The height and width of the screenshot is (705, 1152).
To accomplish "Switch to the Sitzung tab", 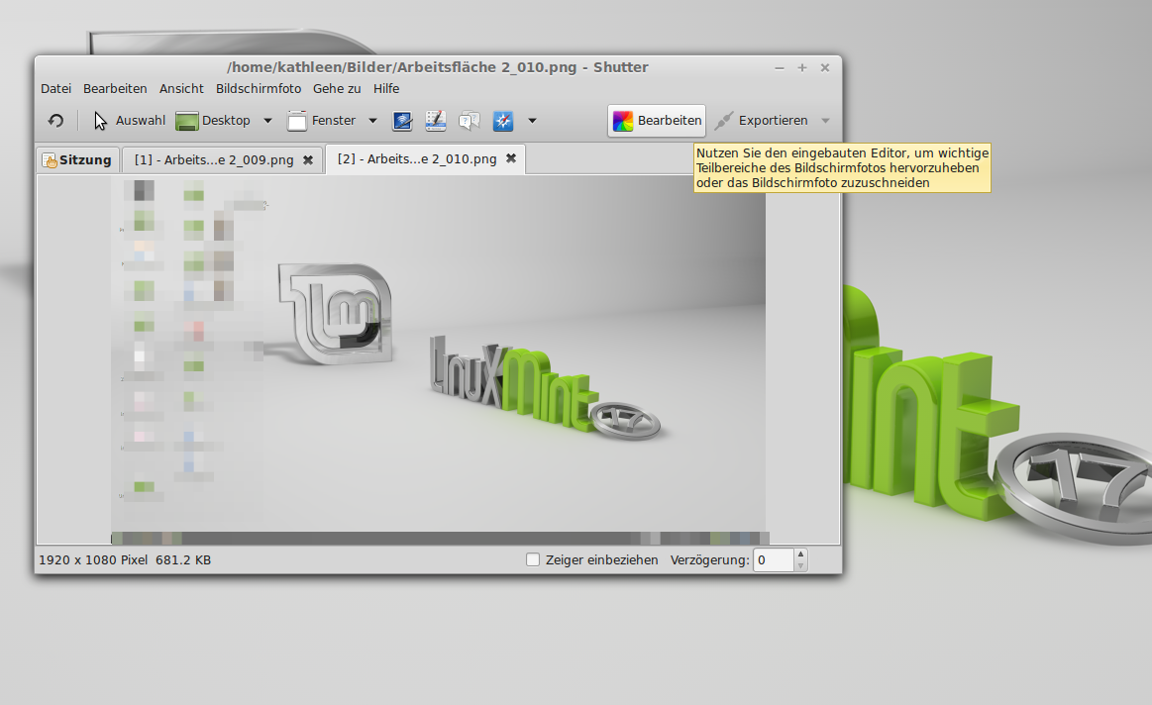I will pos(76,160).
